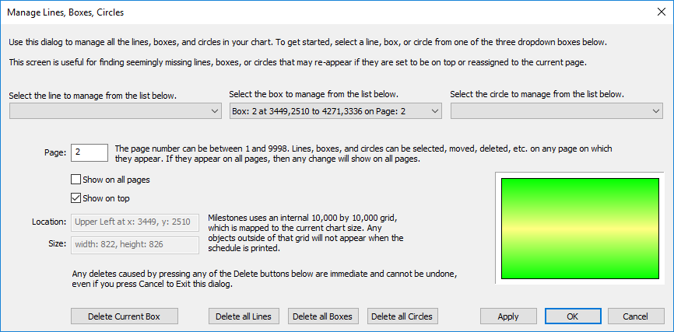The image size is (674, 332).
Task: Open the line selection dropdown
Action: pos(115,112)
